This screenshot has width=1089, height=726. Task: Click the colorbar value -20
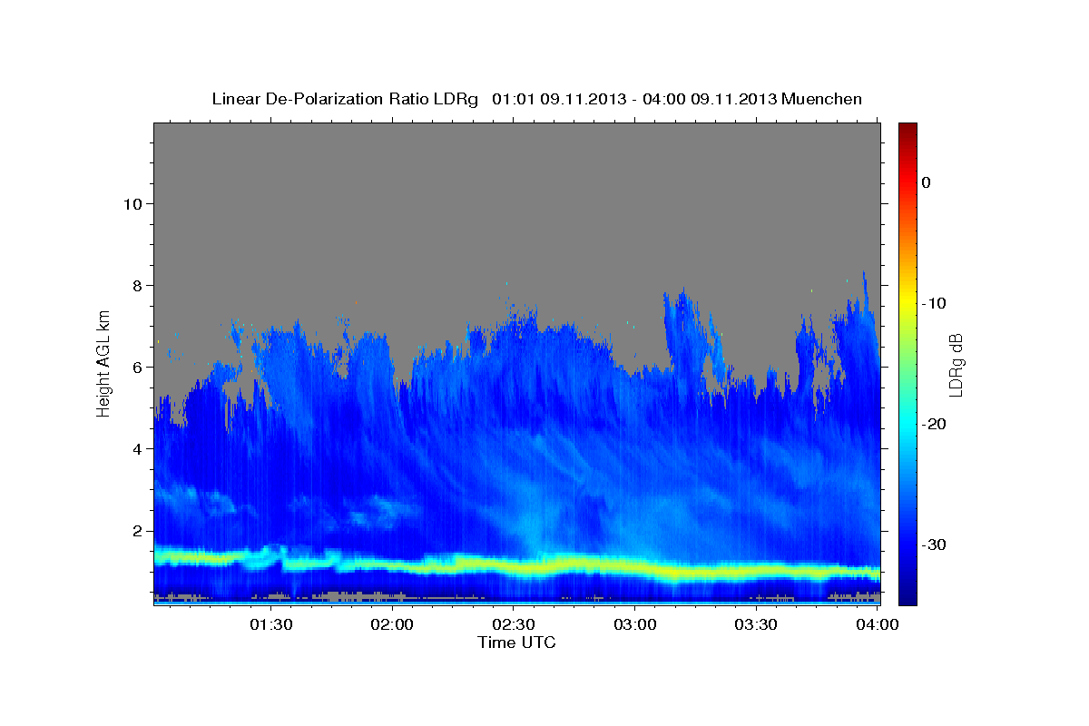pyautogui.click(x=935, y=424)
